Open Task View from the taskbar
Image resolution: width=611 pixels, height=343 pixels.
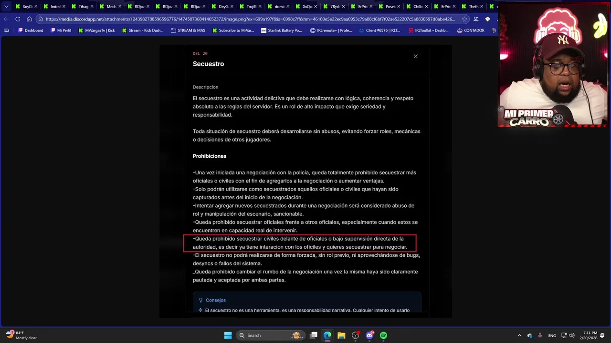(314, 335)
